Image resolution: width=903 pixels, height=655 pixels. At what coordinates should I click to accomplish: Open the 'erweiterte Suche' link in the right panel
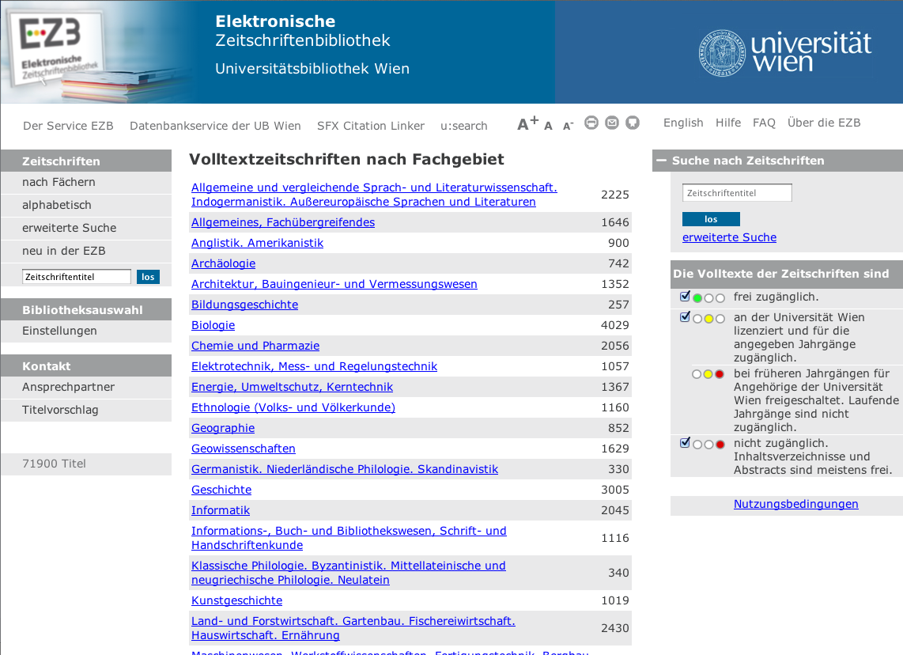(729, 237)
